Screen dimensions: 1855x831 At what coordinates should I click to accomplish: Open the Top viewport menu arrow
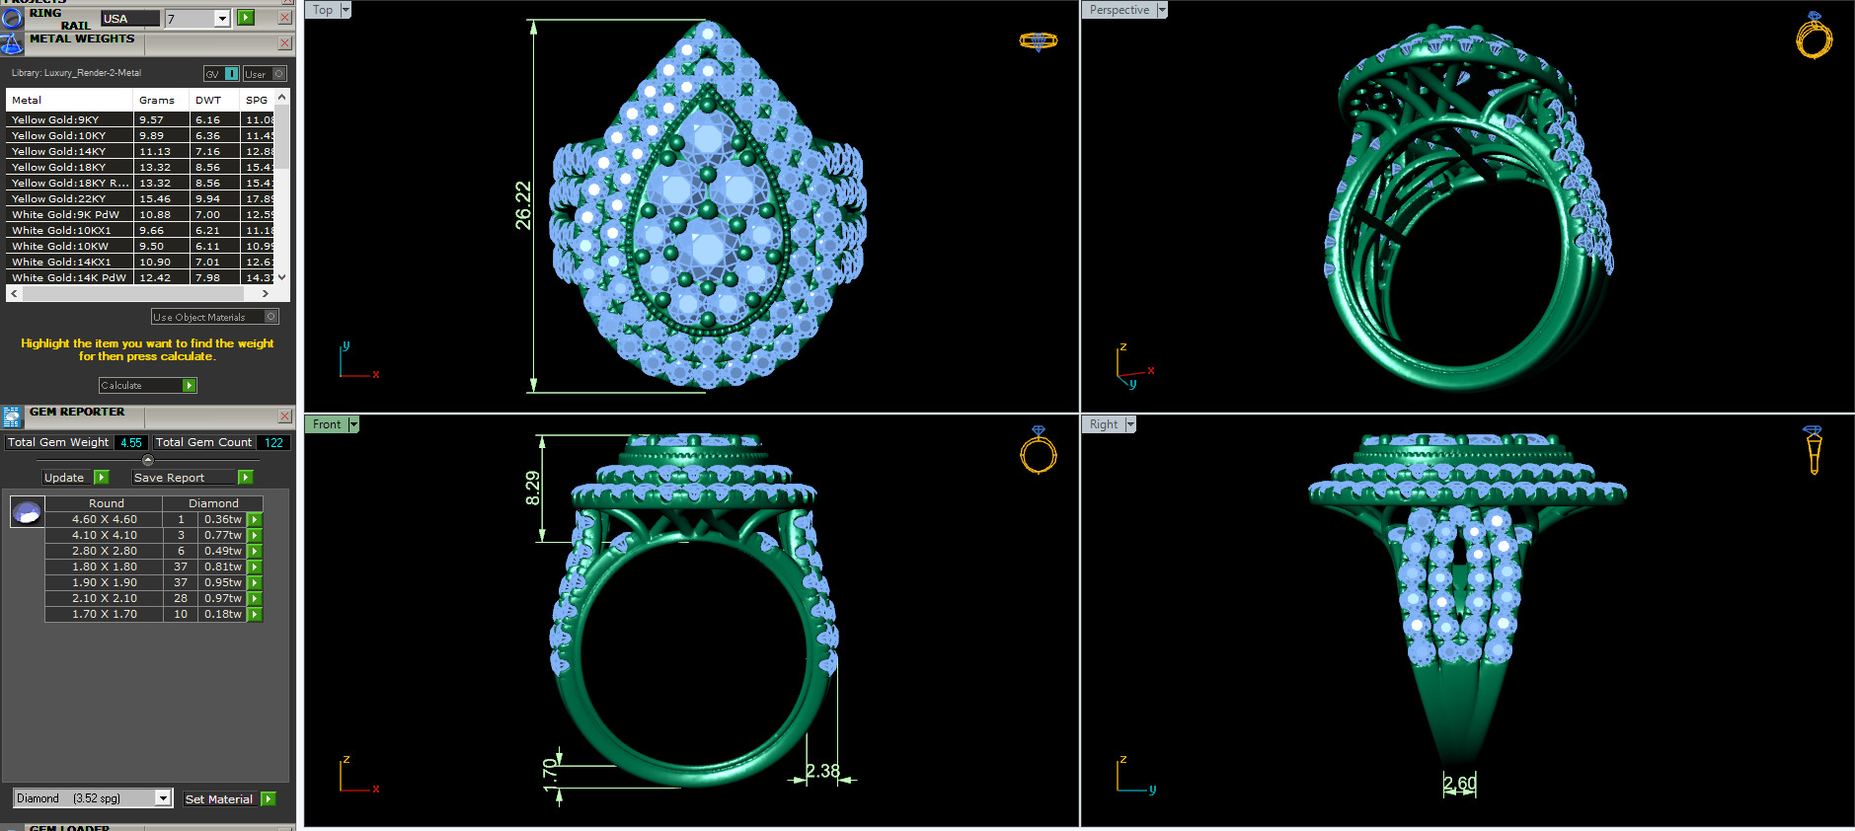346,10
